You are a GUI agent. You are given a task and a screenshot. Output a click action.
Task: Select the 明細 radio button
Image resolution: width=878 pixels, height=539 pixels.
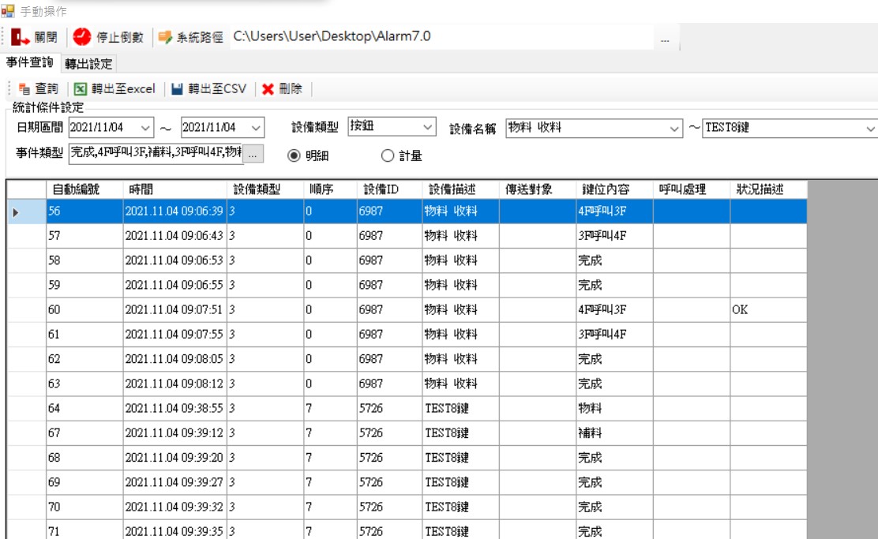(294, 155)
